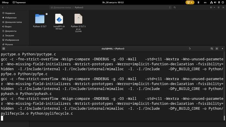Image resolution: width=226 pixels, height=127 pixels.
Task: Open Избранные in the Files sidebar
Action: tap(10, 18)
